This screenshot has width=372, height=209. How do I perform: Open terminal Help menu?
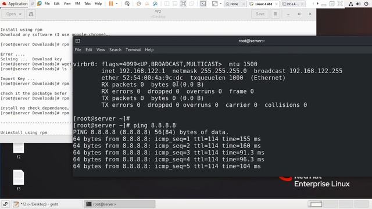(x=149, y=50)
